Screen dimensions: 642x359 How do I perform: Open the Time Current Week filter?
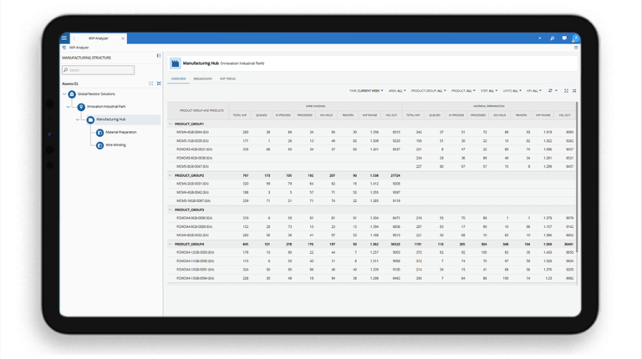click(366, 91)
